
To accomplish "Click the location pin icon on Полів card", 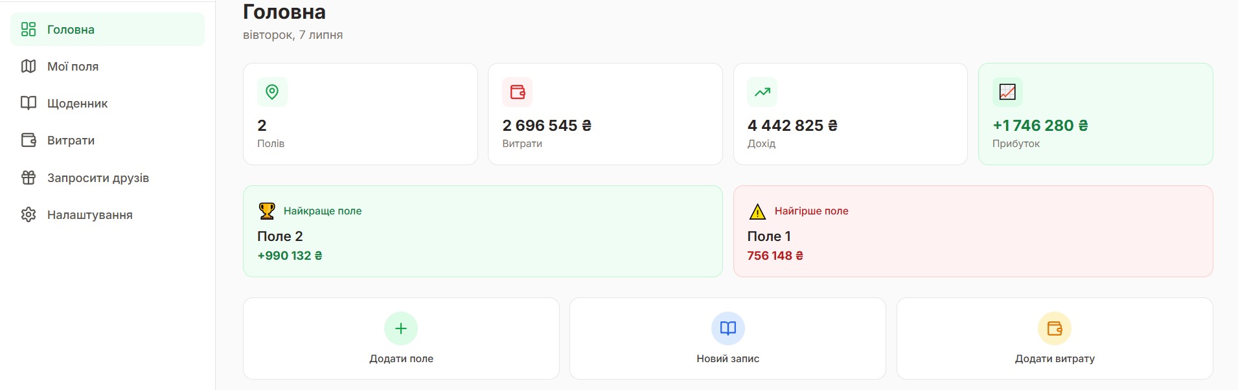I will pyautogui.click(x=272, y=92).
